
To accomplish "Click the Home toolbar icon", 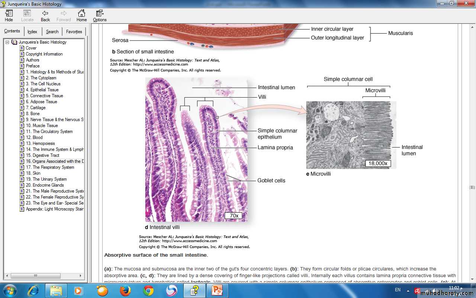I will (x=81, y=16).
